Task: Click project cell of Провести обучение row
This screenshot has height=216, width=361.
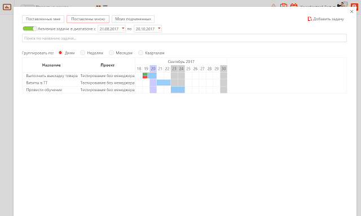Action: point(107,90)
